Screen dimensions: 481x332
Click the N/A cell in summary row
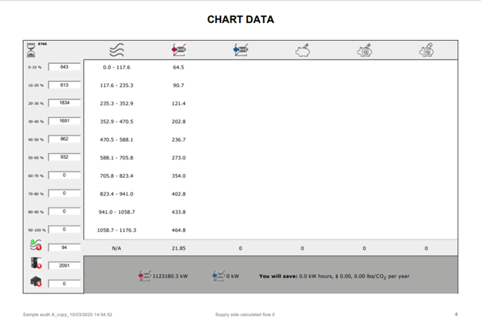coord(116,248)
